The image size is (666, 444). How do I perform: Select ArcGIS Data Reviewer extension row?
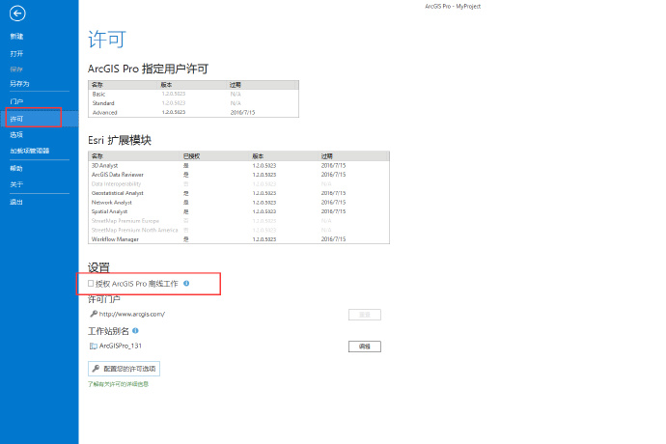tap(238, 175)
